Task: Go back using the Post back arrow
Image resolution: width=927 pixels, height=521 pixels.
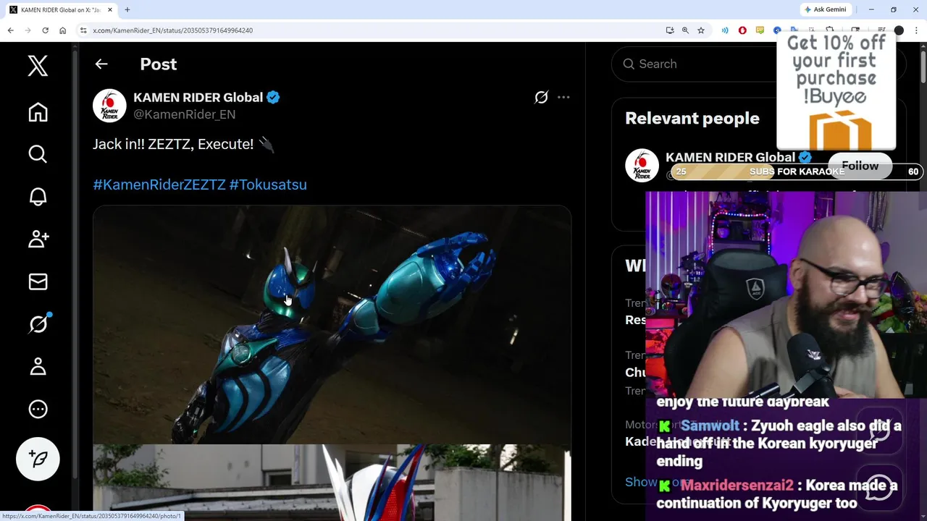Action: (101, 64)
